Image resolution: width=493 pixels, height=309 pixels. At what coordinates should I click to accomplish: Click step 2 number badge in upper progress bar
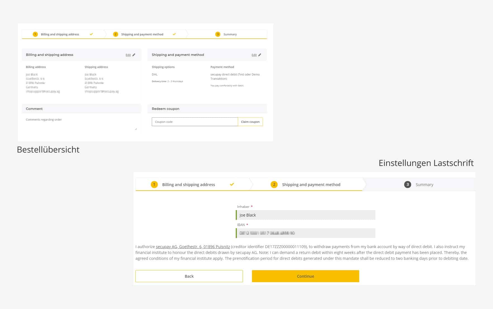[x=115, y=34]
